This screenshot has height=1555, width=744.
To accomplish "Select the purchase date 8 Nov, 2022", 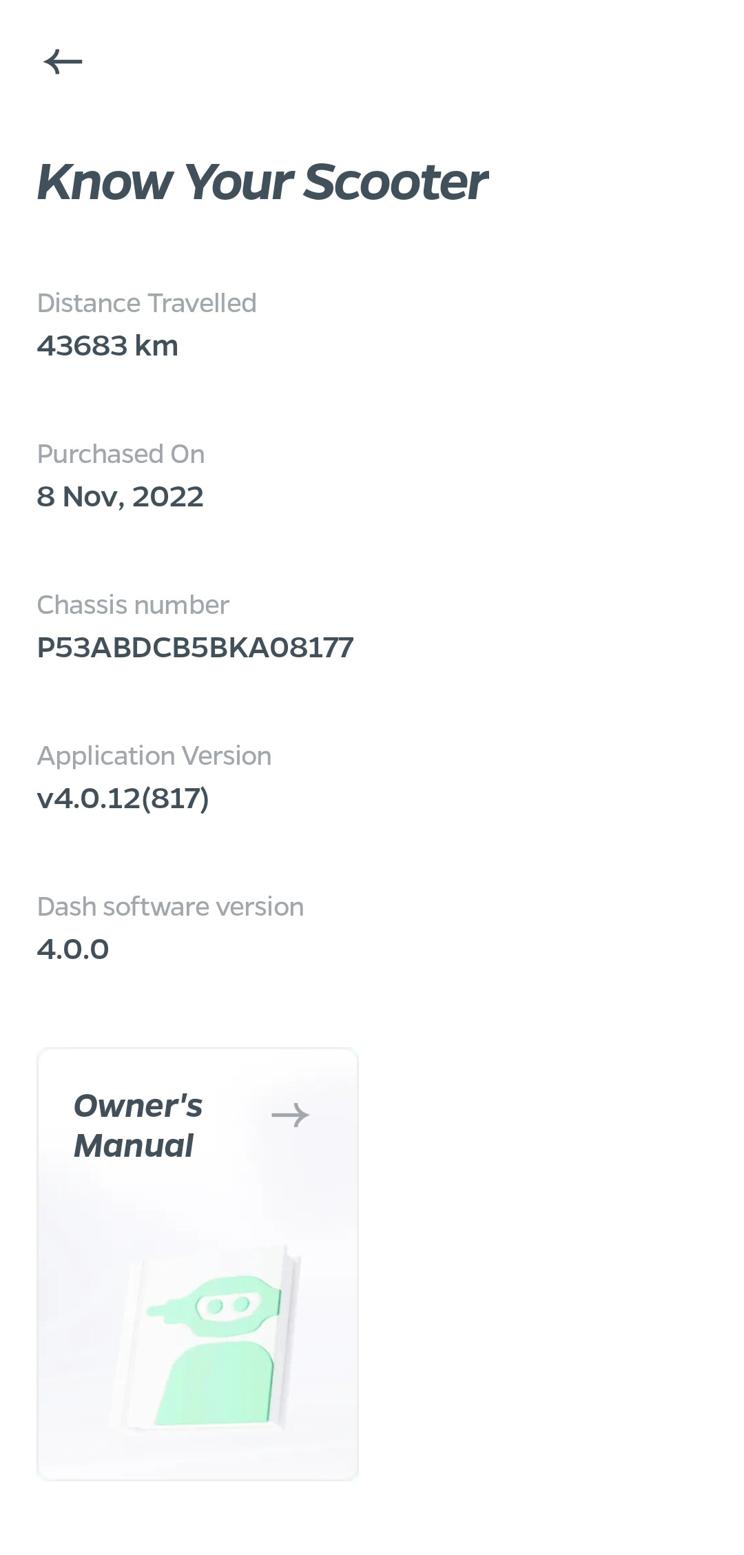I will click(x=120, y=497).
